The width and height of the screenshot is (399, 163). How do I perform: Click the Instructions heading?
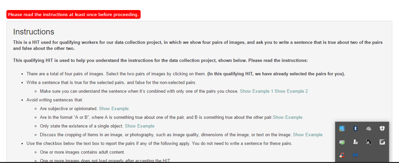tap(34, 32)
